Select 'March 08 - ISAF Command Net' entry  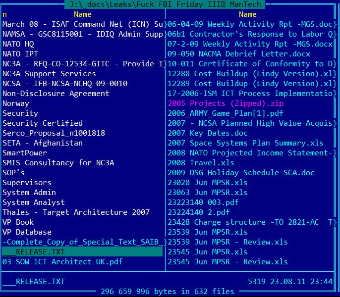[83, 24]
